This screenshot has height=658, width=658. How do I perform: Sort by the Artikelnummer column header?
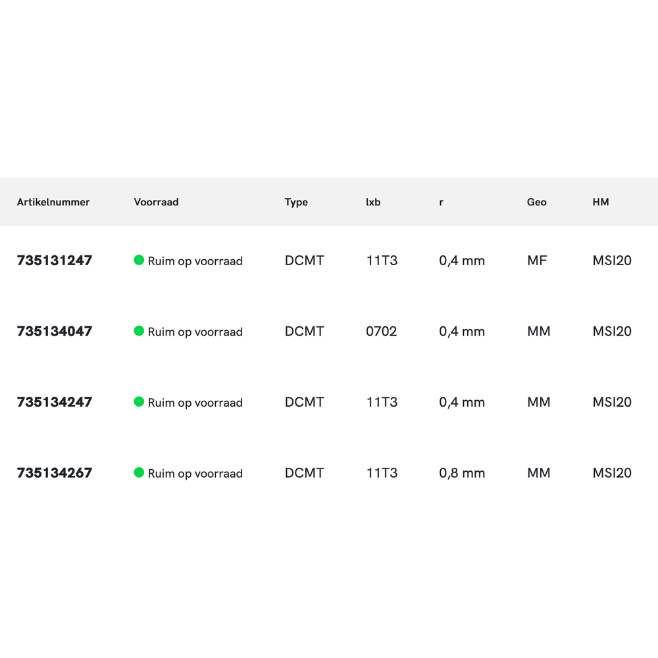[53, 202]
